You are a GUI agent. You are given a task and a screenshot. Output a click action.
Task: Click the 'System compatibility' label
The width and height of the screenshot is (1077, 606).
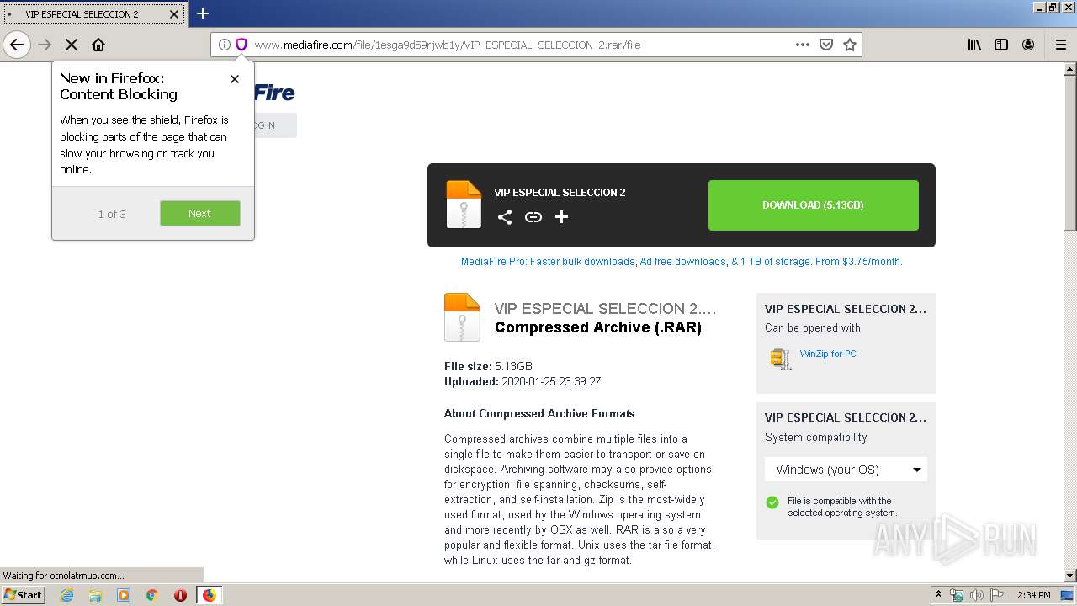[x=815, y=437]
